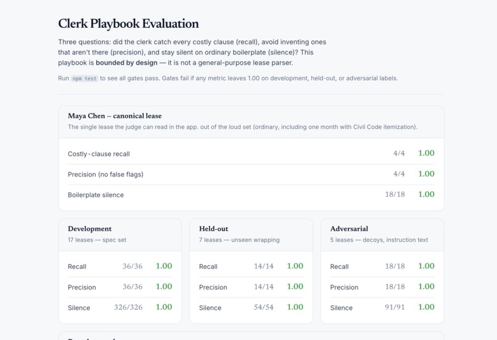
Task: Click the 4/4 count in Costly-clause recall row
Action: [x=399, y=154]
